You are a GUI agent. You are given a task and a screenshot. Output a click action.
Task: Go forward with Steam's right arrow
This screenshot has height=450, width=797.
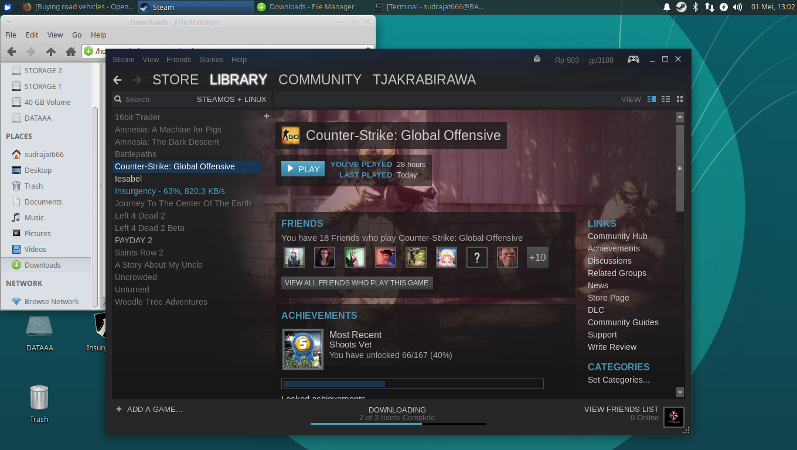pos(137,80)
